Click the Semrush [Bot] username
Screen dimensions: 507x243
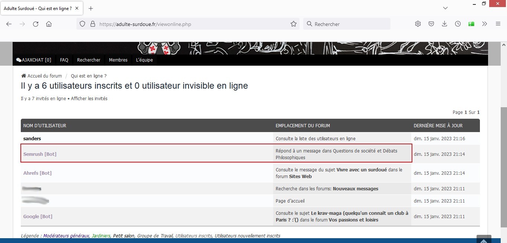click(x=40, y=154)
